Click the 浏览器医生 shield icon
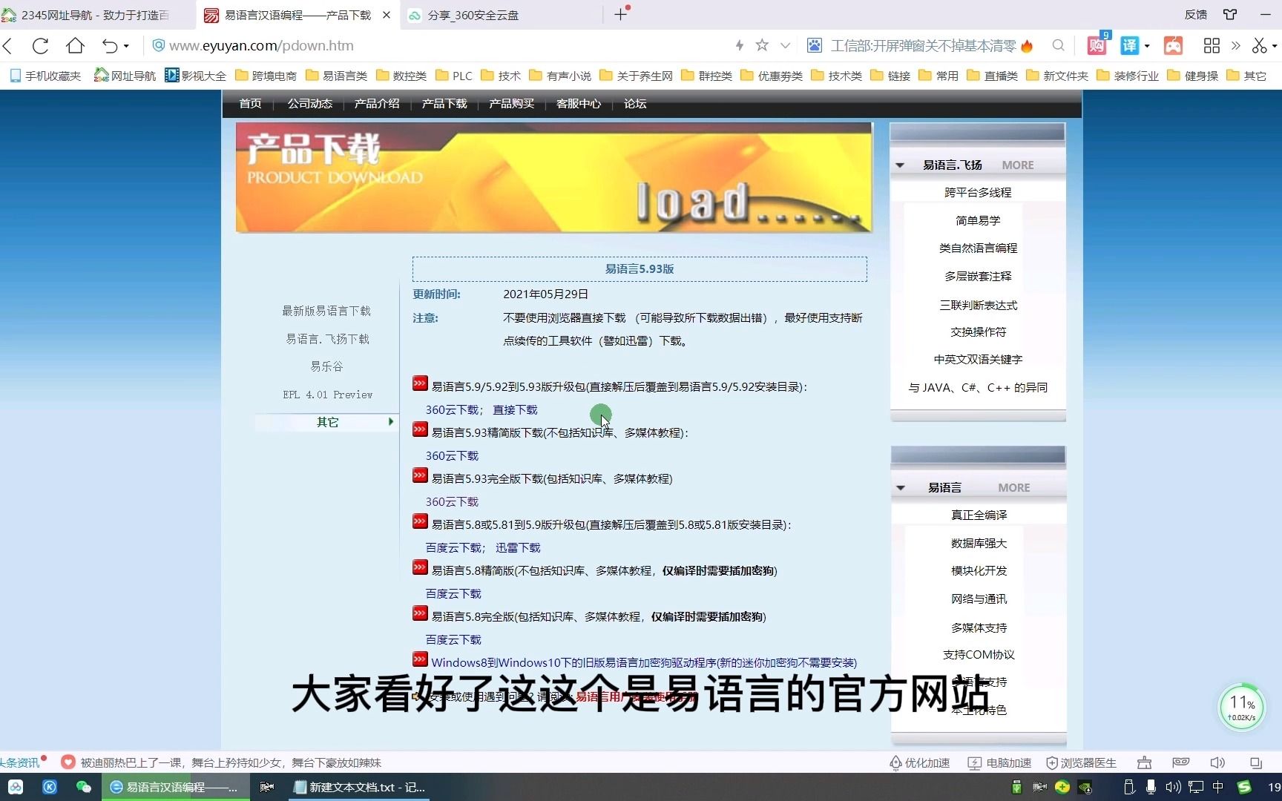The width and height of the screenshot is (1282, 801). (1051, 762)
